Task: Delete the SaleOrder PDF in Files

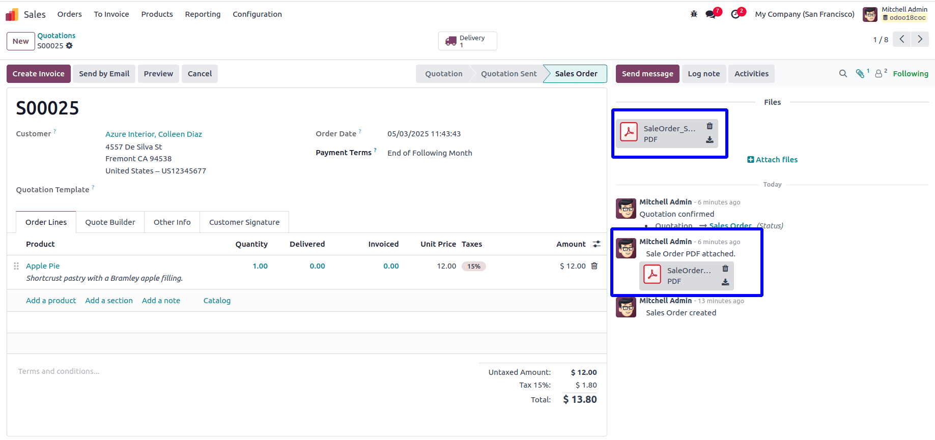Action: point(710,126)
